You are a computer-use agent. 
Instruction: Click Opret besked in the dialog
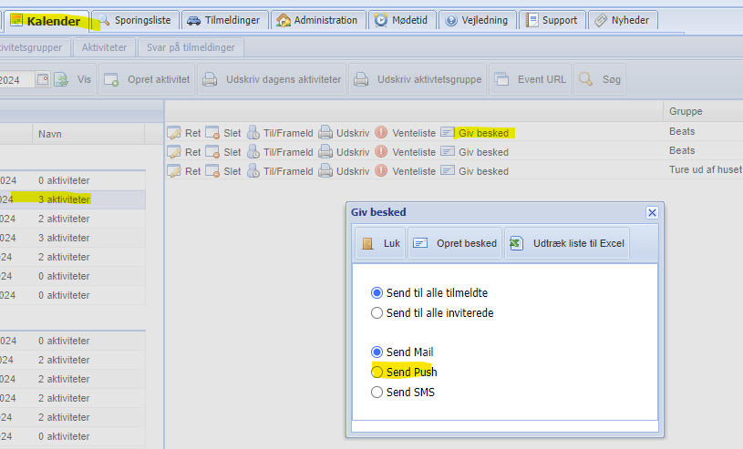pos(455,243)
